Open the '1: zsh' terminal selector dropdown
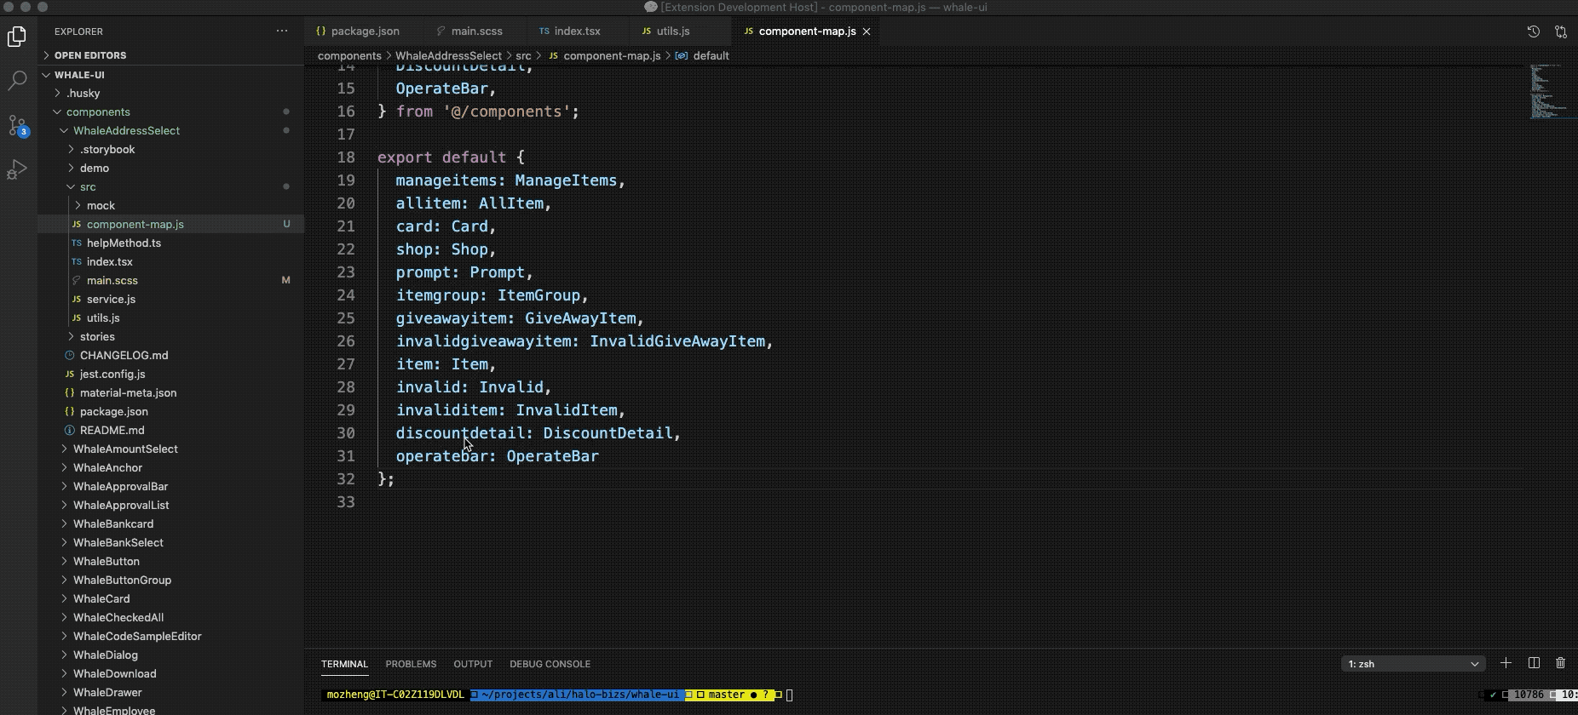Viewport: 1578px width, 715px height. click(x=1413, y=664)
